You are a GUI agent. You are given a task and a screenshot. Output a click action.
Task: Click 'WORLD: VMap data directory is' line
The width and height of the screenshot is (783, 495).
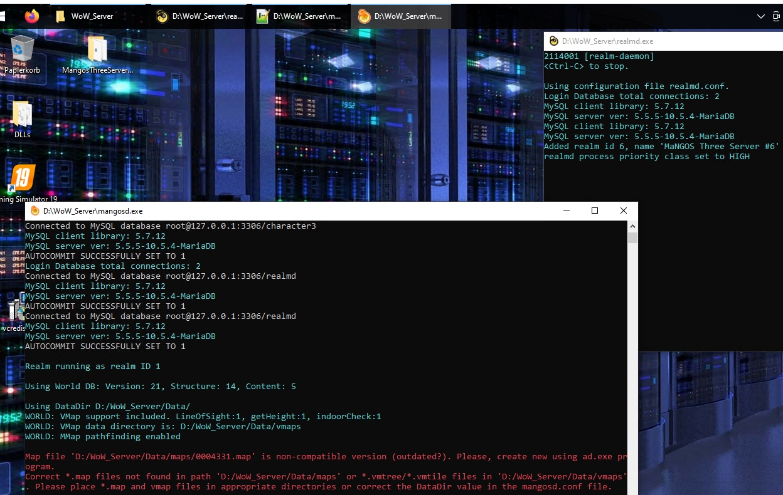coord(163,427)
